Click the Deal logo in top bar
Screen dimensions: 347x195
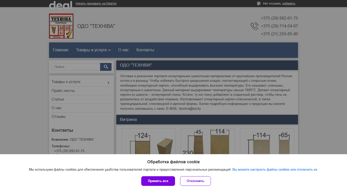(x=60, y=5)
